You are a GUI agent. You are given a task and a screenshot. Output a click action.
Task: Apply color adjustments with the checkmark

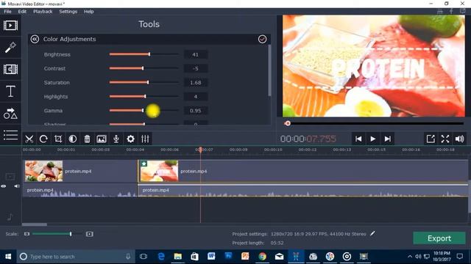pyautogui.click(x=262, y=39)
